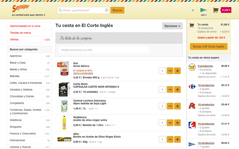Open the Carte Noire capsules product image
This screenshot has width=239, height=149.
tap(64, 90)
